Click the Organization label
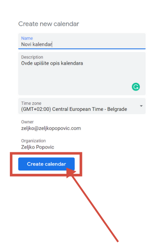The width and height of the screenshot is (164, 247). (34, 141)
